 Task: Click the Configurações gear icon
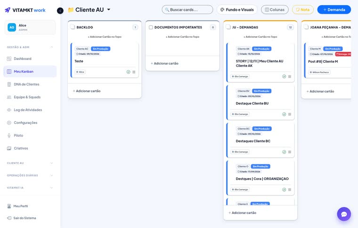[x=9, y=122]
